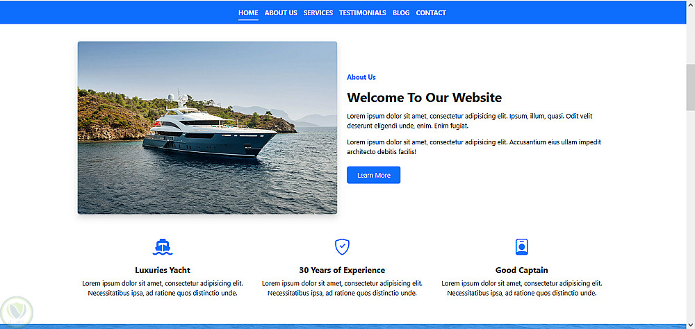Screen dimensions: 695x329
Task: Click the scrollbar up arrow
Action: pyautogui.click(x=690, y=4)
